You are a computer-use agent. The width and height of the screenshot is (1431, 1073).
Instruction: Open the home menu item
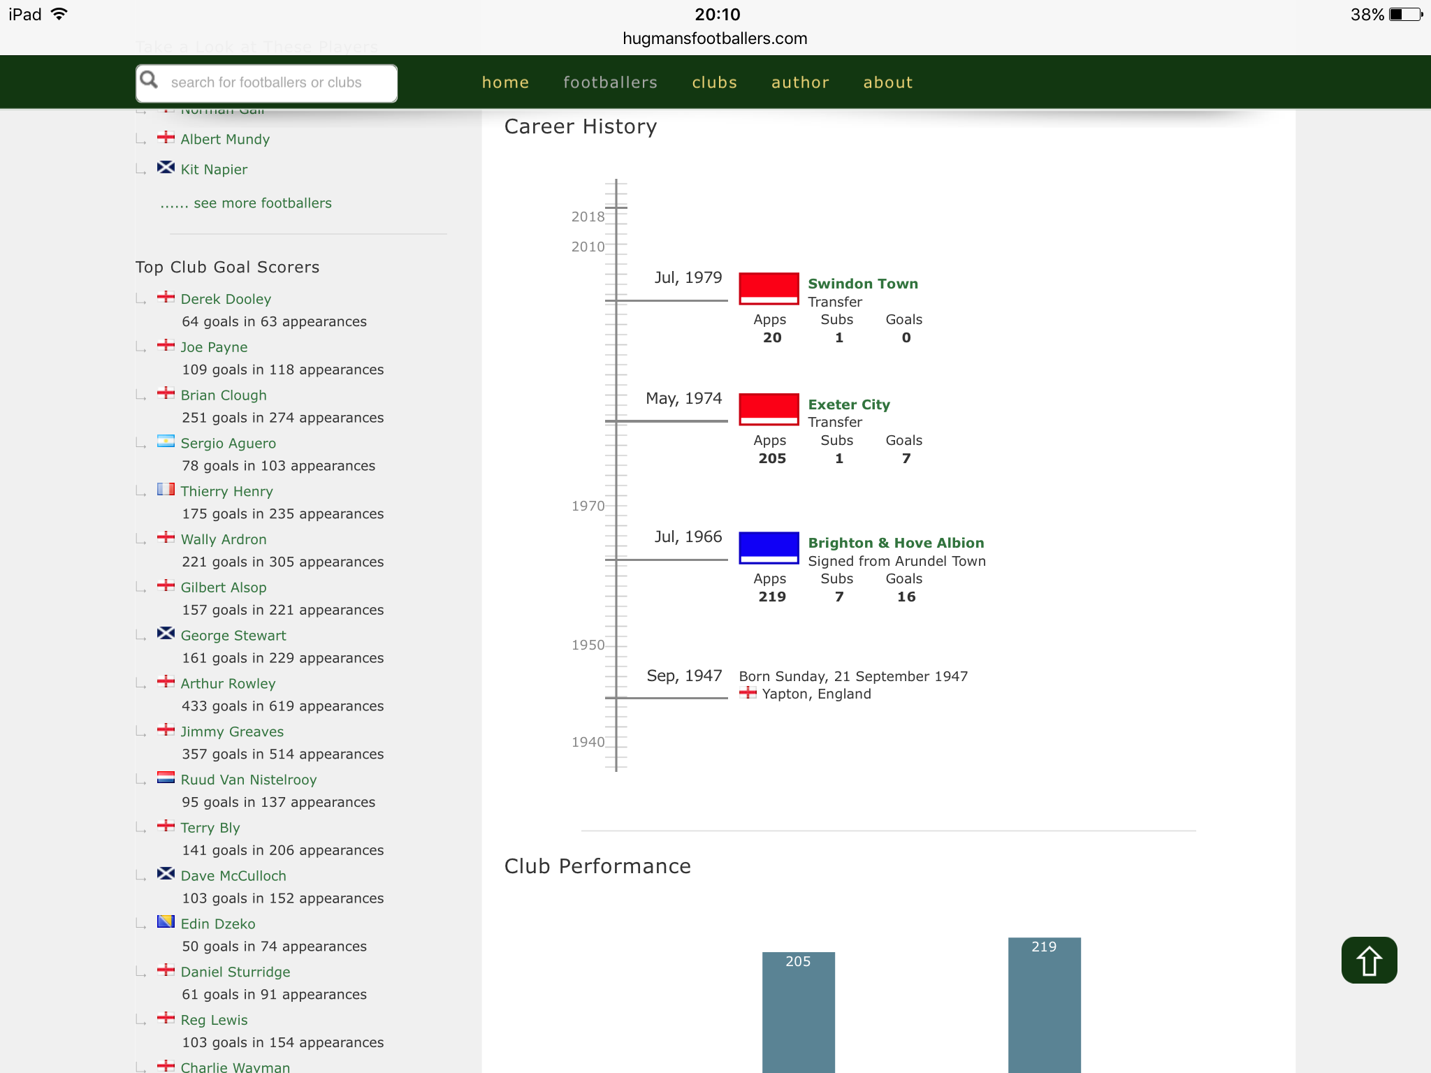point(505,82)
